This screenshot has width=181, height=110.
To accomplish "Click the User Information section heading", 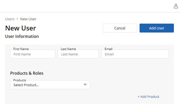I will [22, 36].
